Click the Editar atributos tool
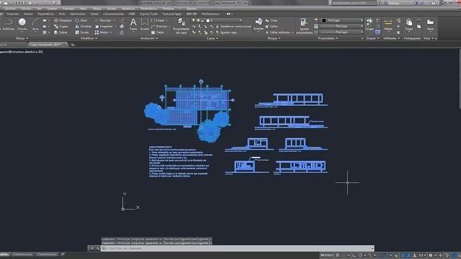The width and height of the screenshot is (461, 259). [x=278, y=32]
